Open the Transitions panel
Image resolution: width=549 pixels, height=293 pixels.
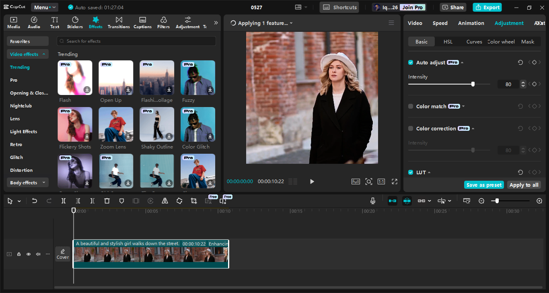(119, 22)
